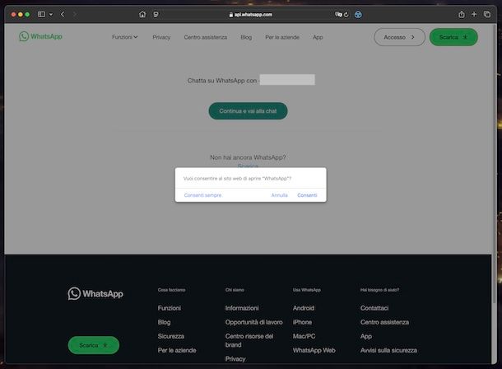Click the translate icon in address bar
This screenshot has width=502, height=369.
338,15
